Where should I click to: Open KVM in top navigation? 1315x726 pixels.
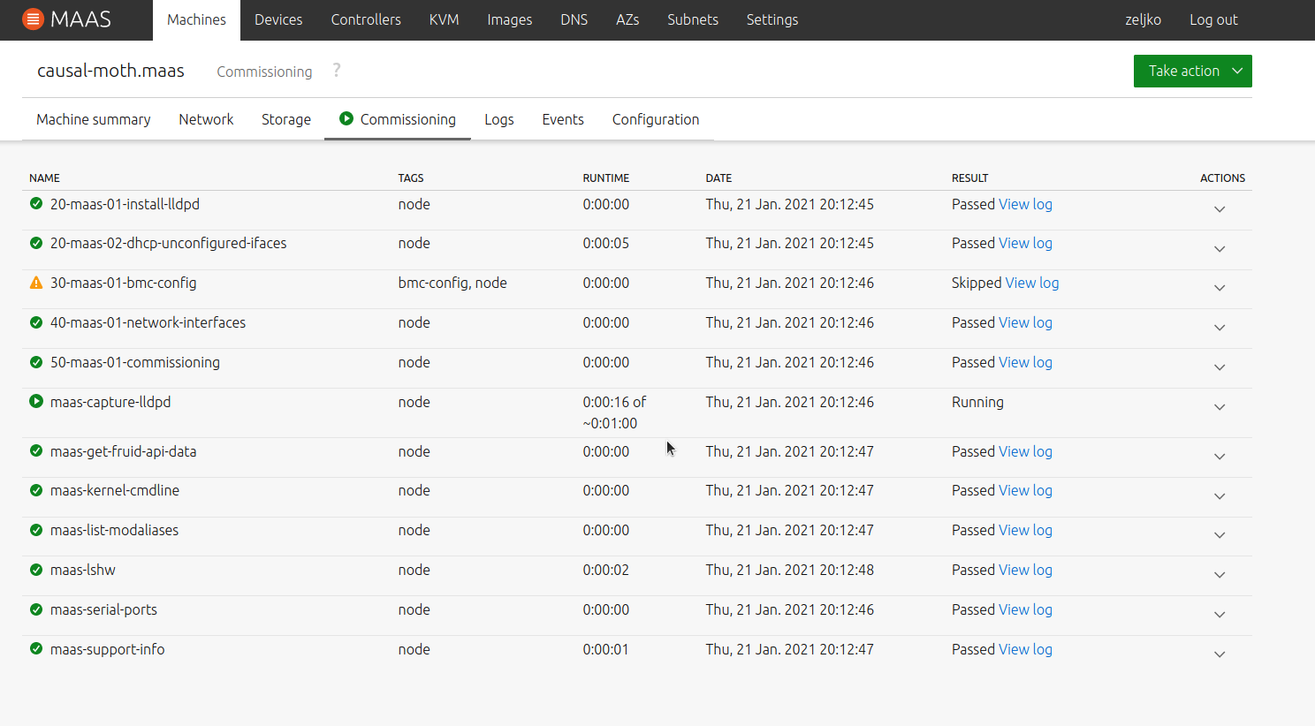tap(444, 19)
